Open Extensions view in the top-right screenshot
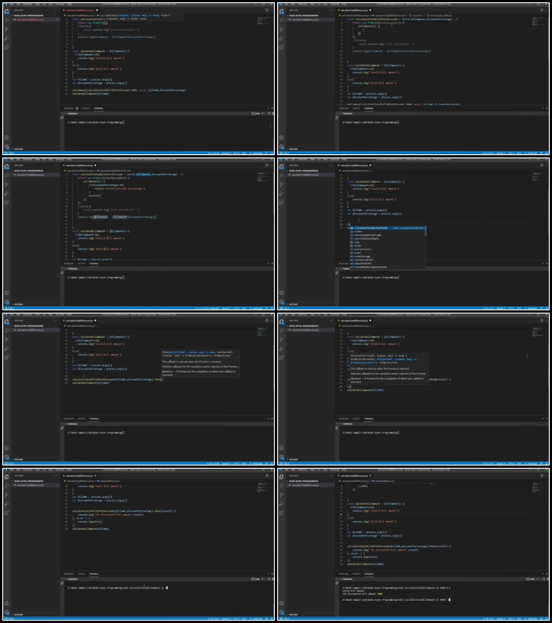 click(x=281, y=47)
